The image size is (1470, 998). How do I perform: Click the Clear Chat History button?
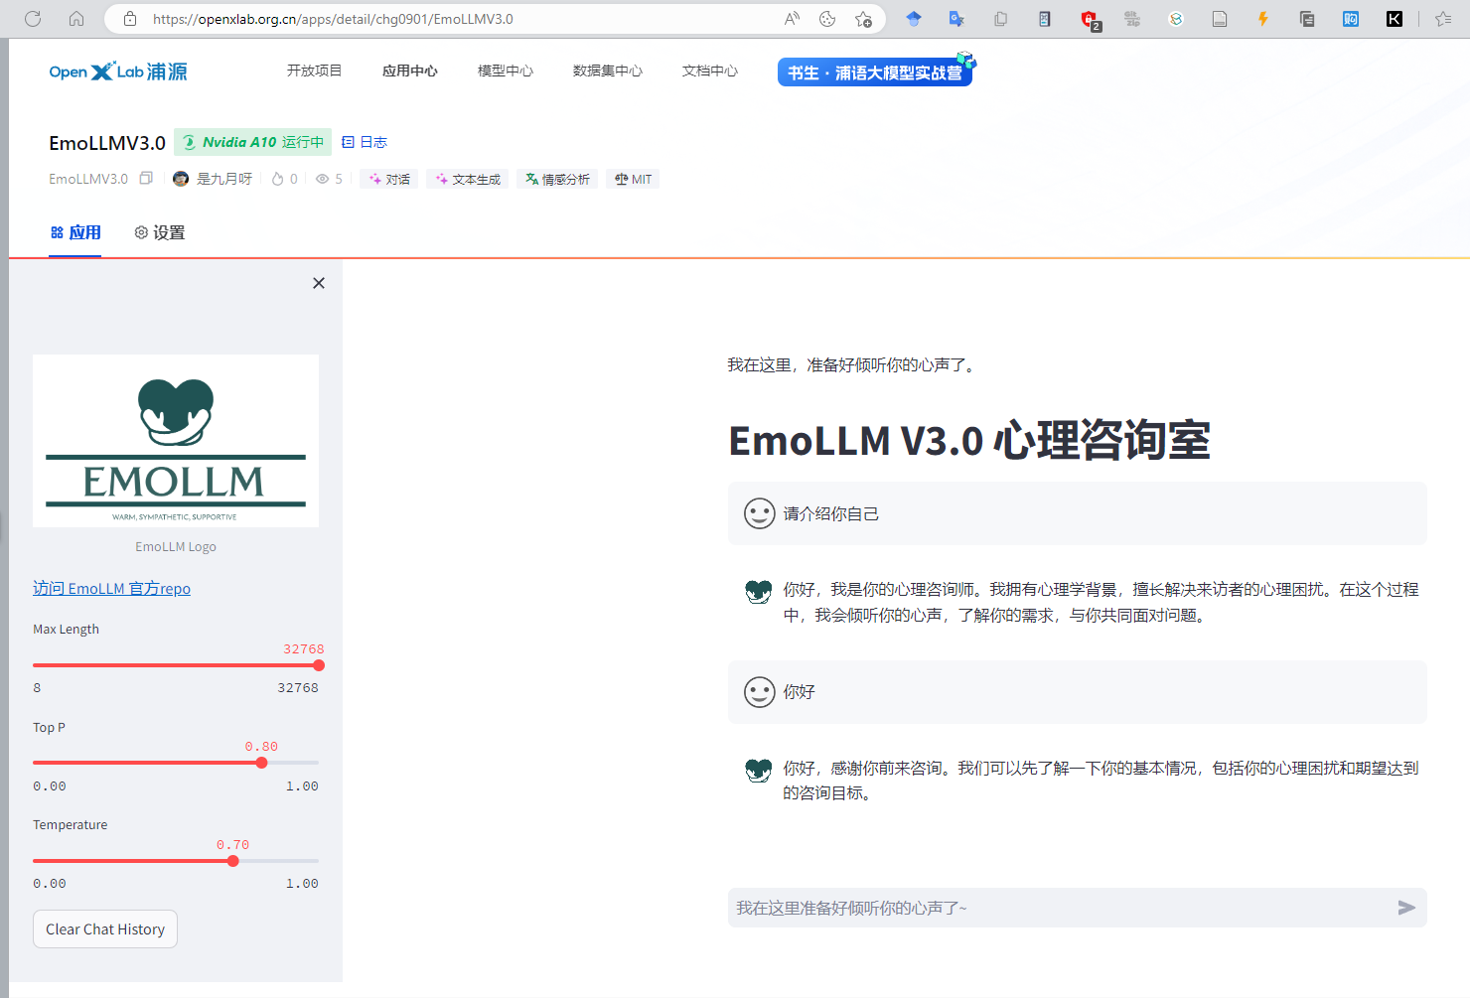[x=104, y=928]
